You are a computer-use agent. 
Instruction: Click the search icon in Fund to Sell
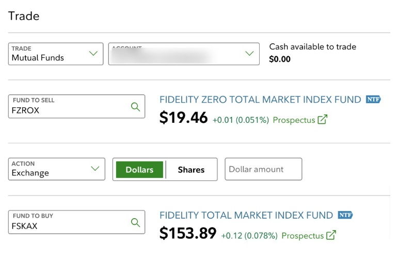[135, 106]
